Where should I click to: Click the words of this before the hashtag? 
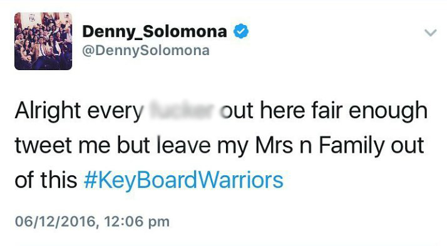tap(46, 180)
